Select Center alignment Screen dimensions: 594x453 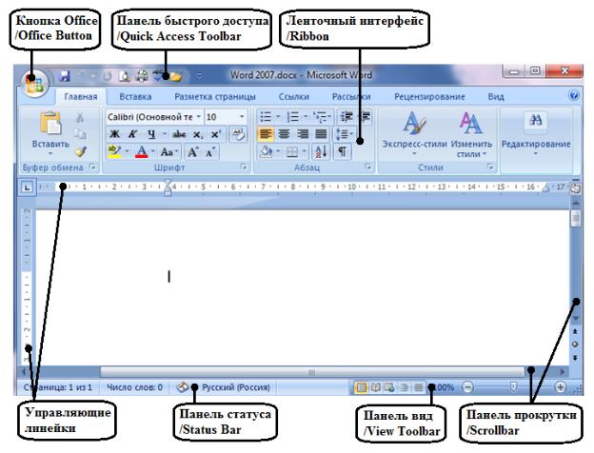click(x=284, y=134)
